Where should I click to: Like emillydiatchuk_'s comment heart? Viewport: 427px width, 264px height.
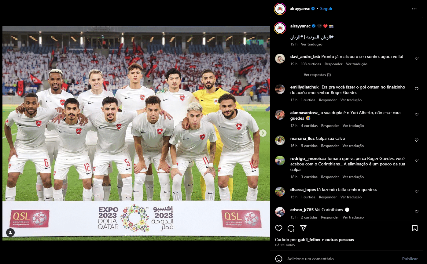click(x=416, y=89)
